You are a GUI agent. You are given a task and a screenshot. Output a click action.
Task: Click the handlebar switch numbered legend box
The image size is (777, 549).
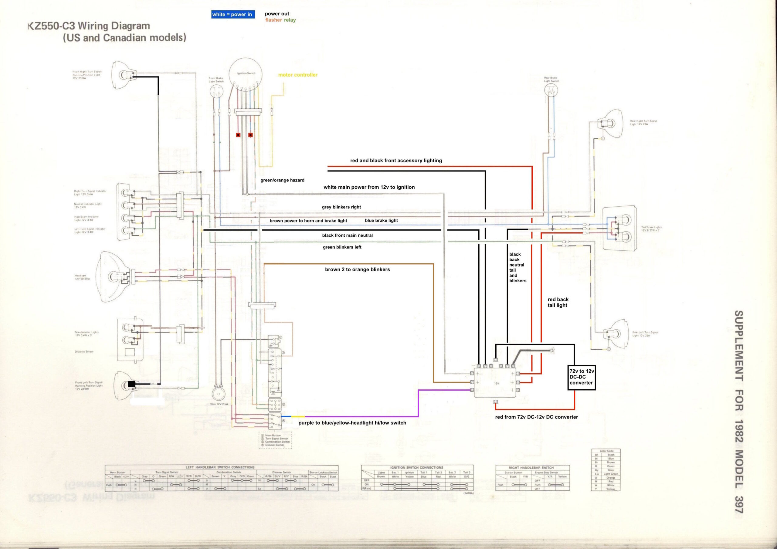[275, 440]
